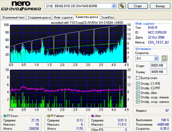The width and height of the screenshot is (172, 132).
Task: Toggle the Отобр. Jitter checkbox
Action: [138, 93]
